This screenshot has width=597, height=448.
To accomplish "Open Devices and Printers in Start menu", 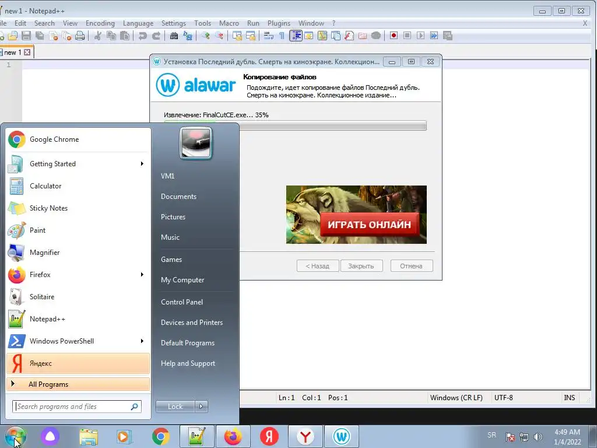I will pyautogui.click(x=191, y=323).
